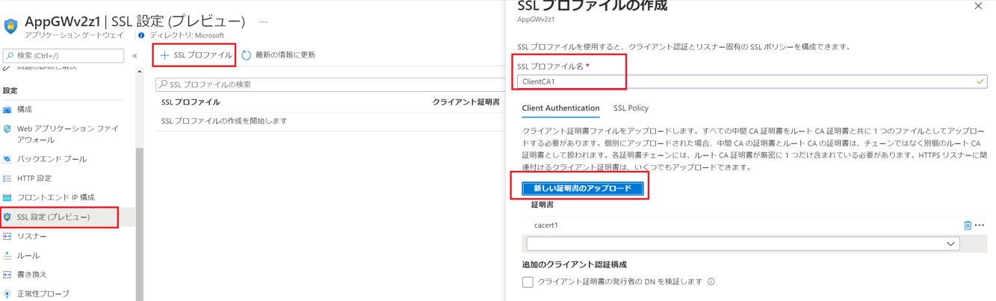Click the クライアント証明書 column header
This screenshot has height=301, width=996.
point(466,102)
